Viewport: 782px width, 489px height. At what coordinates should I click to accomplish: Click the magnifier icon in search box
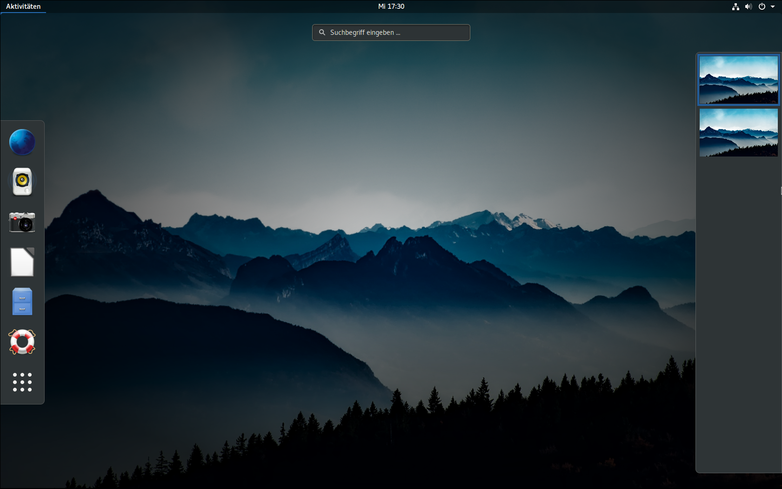tap(322, 33)
